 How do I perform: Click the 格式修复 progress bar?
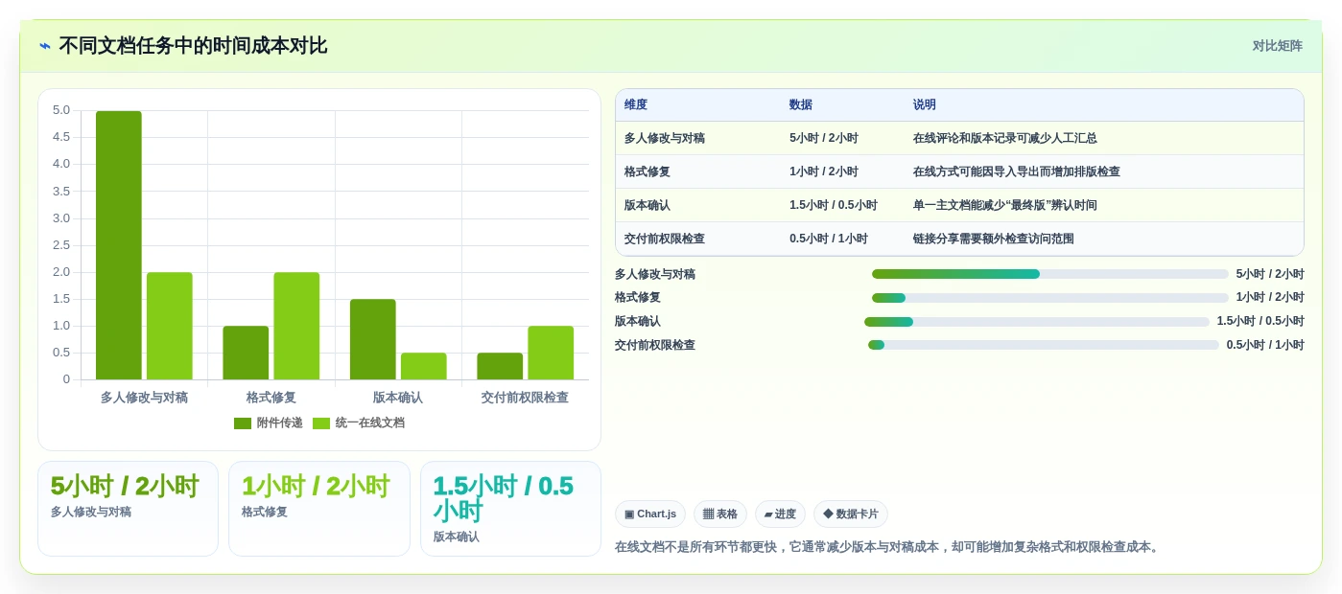pos(1050,298)
